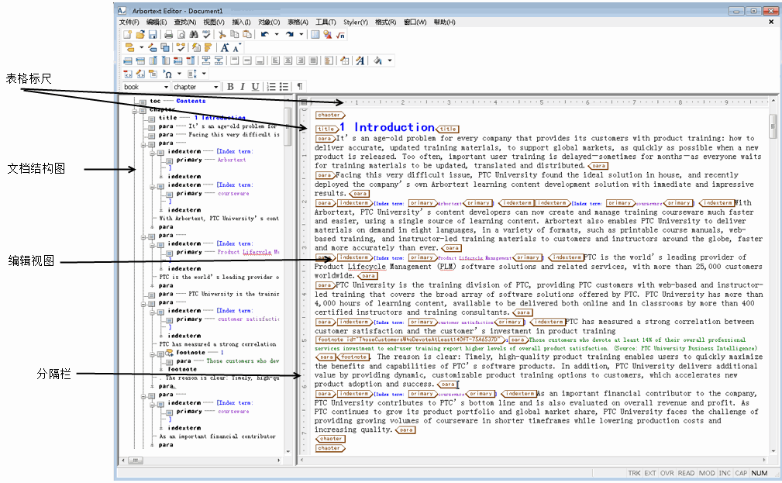Paste from the clipboard with the Paste icon
This screenshot has height=483, width=782.
tap(247, 34)
